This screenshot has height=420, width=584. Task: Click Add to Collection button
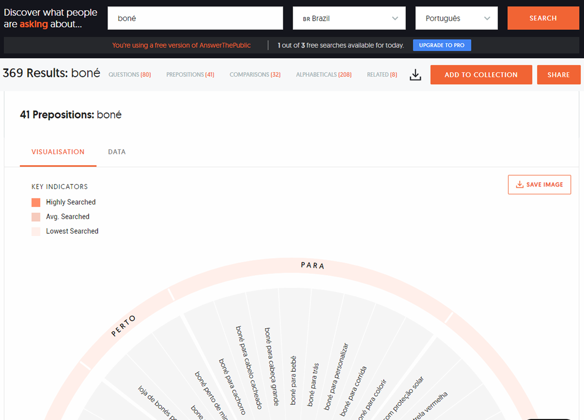coord(481,75)
